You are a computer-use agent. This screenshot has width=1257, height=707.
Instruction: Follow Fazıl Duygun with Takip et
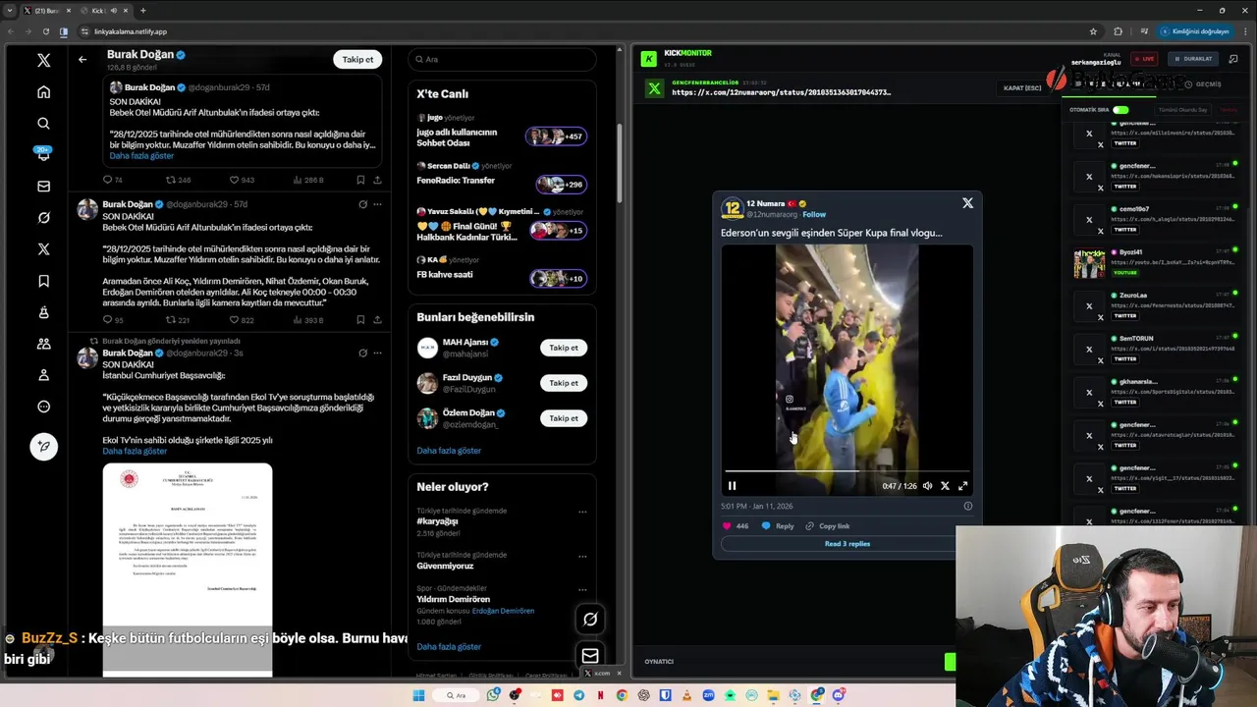(x=564, y=383)
